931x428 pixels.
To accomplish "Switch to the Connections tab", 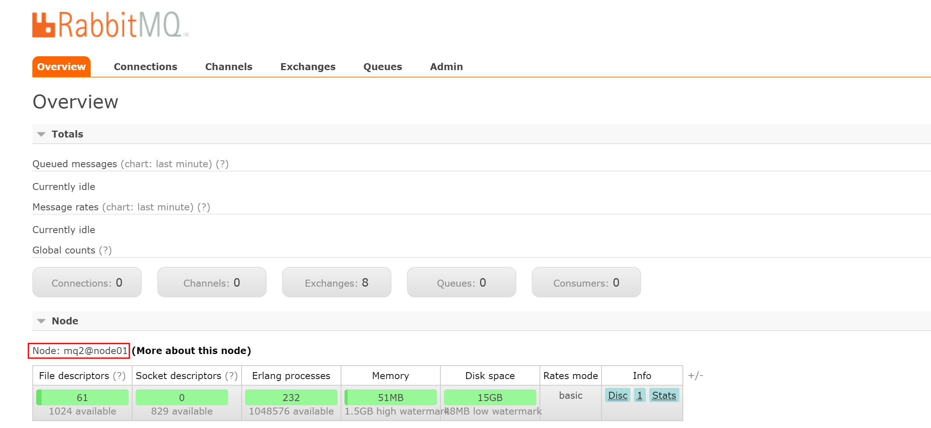I will point(145,67).
